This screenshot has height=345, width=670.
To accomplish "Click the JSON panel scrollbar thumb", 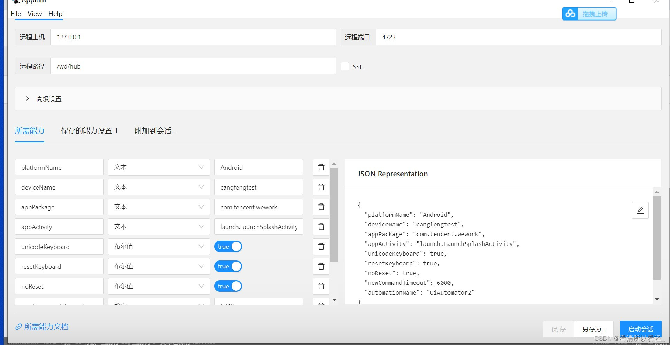I will [x=657, y=238].
